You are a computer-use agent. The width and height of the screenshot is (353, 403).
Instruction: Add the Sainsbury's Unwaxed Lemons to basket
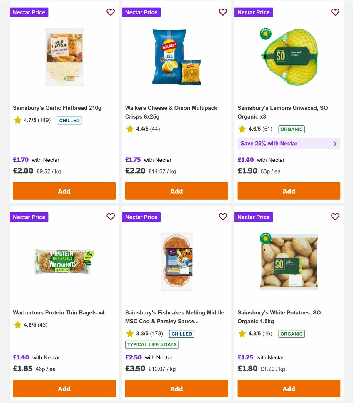[x=289, y=191]
